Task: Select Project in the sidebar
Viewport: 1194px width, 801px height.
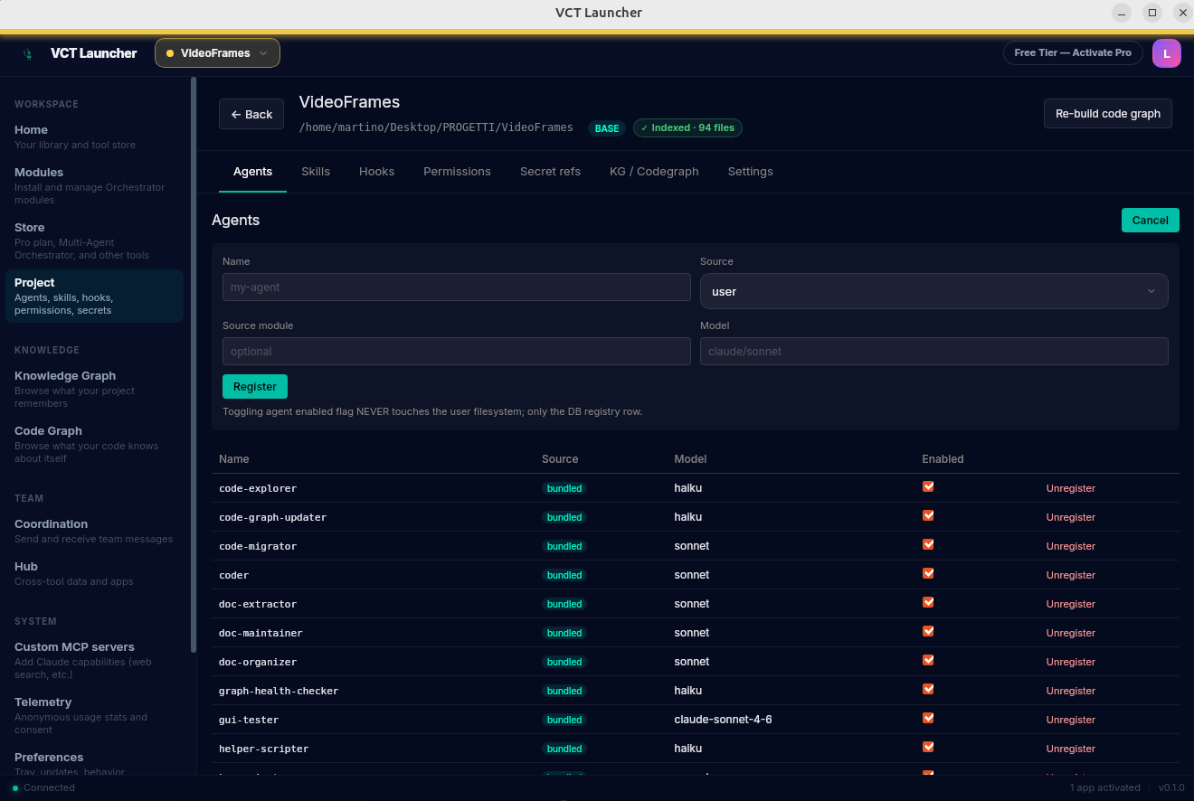Action: point(94,296)
